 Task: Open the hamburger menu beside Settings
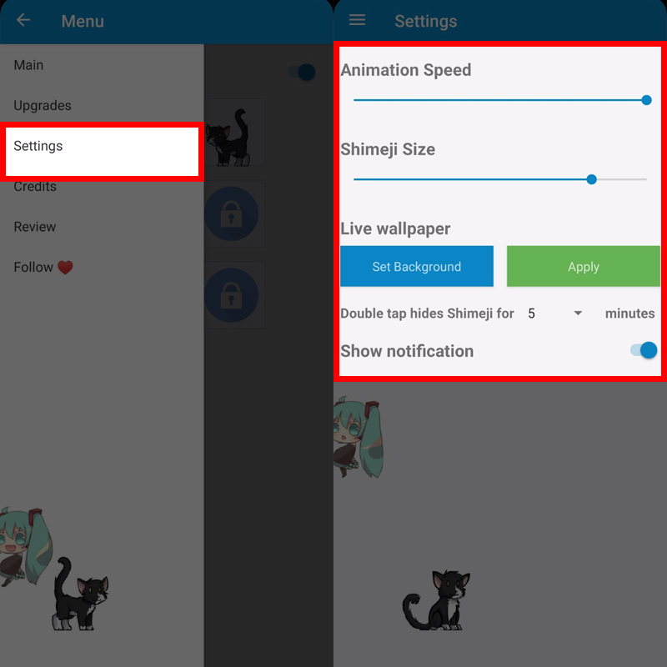coord(357,20)
